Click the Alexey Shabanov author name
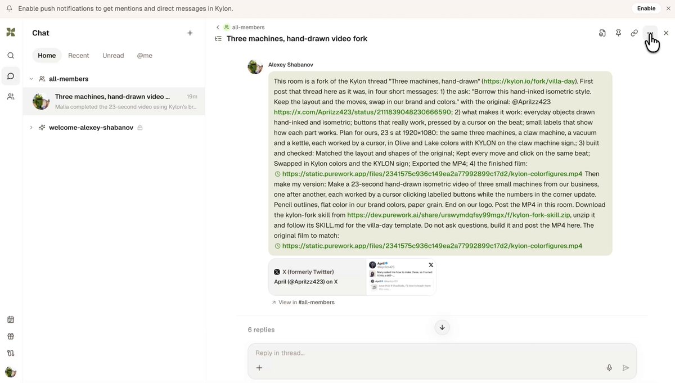Viewport: 675px width, 383px height. coord(291,65)
